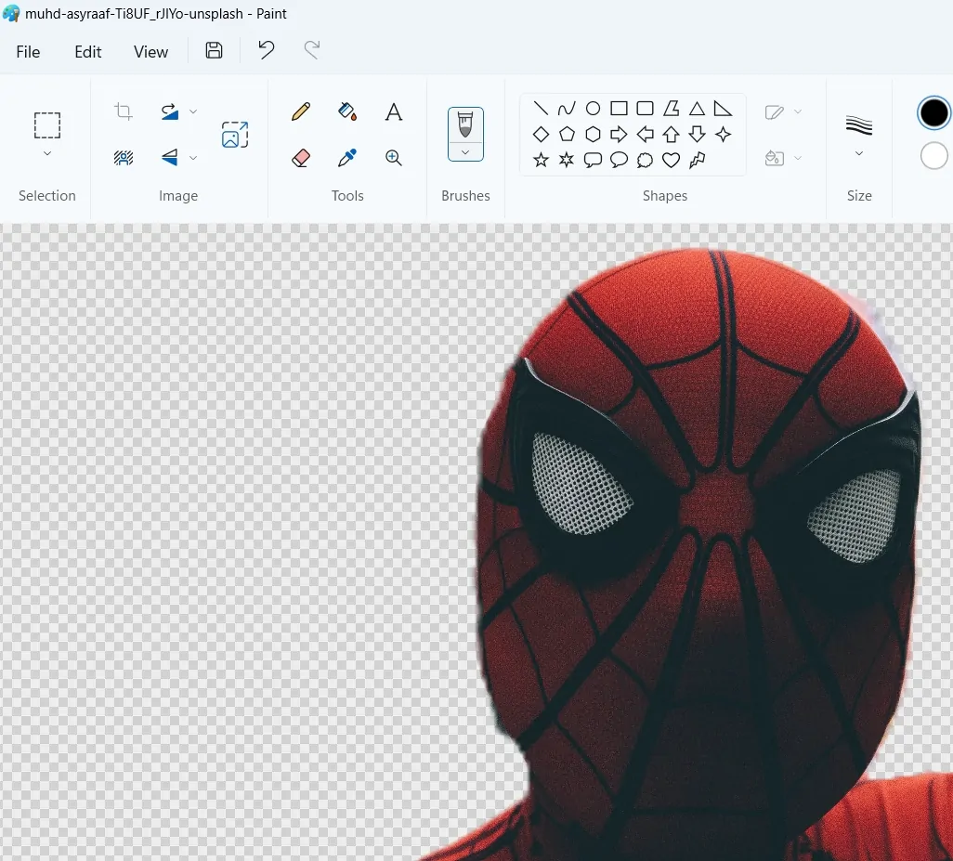
Task: Select the Oval callout shape
Action: pyautogui.click(x=619, y=160)
